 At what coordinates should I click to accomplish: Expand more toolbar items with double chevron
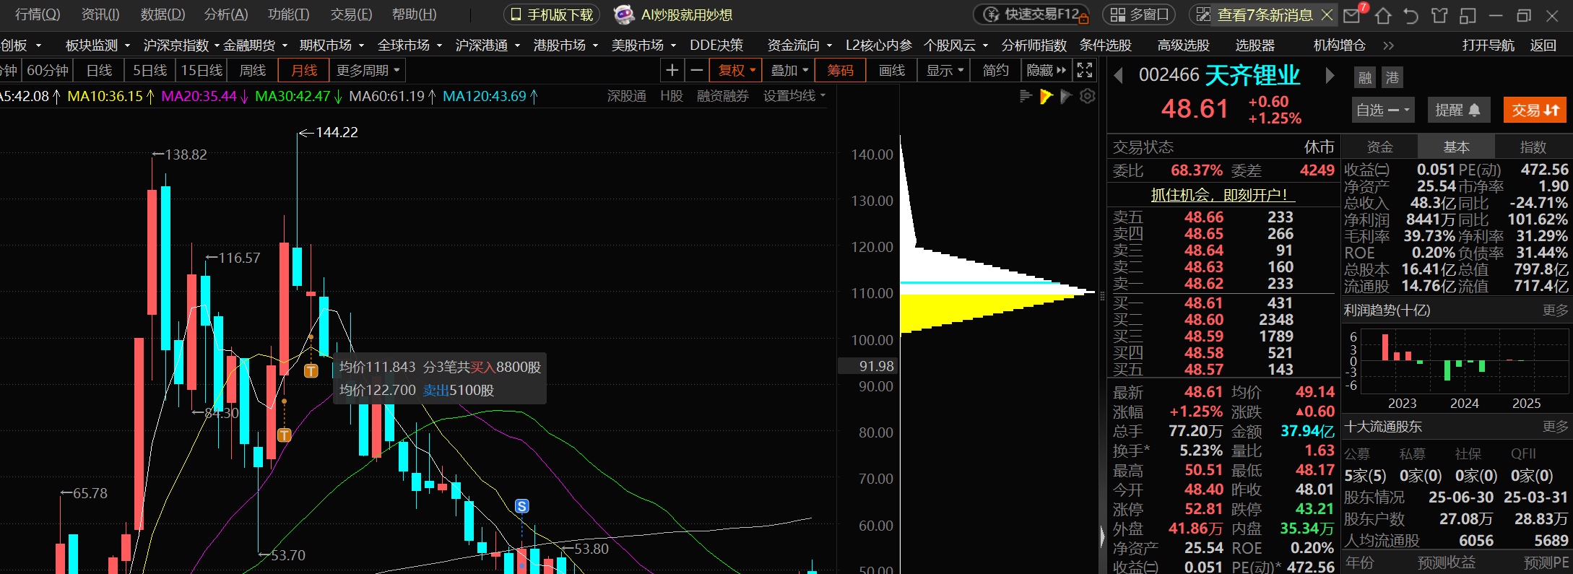1388,45
